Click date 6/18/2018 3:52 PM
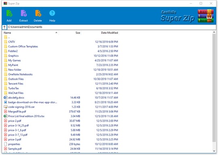Image resolution: width=218 pixels, height=155 pixels. 107,88
